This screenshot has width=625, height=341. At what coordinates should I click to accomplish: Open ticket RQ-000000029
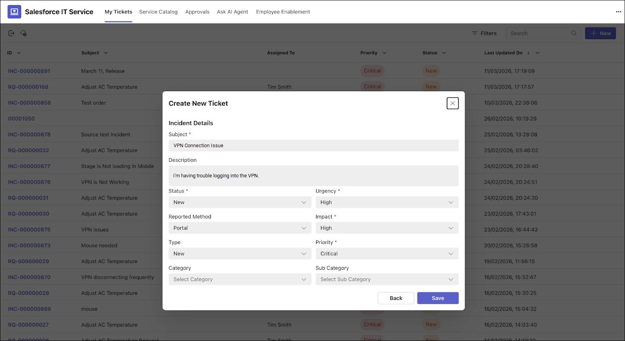28,261
